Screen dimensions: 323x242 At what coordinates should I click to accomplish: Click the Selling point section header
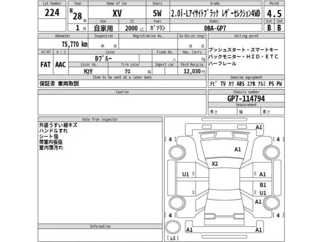246,36
